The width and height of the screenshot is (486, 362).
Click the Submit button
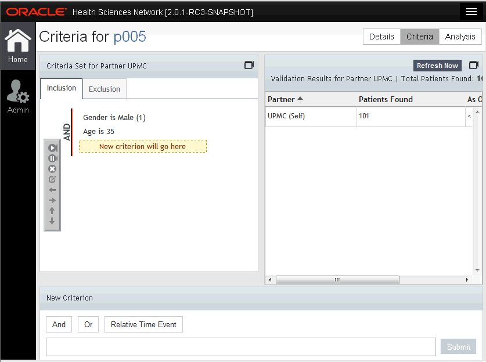pyautogui.click(x=458, y=347)
